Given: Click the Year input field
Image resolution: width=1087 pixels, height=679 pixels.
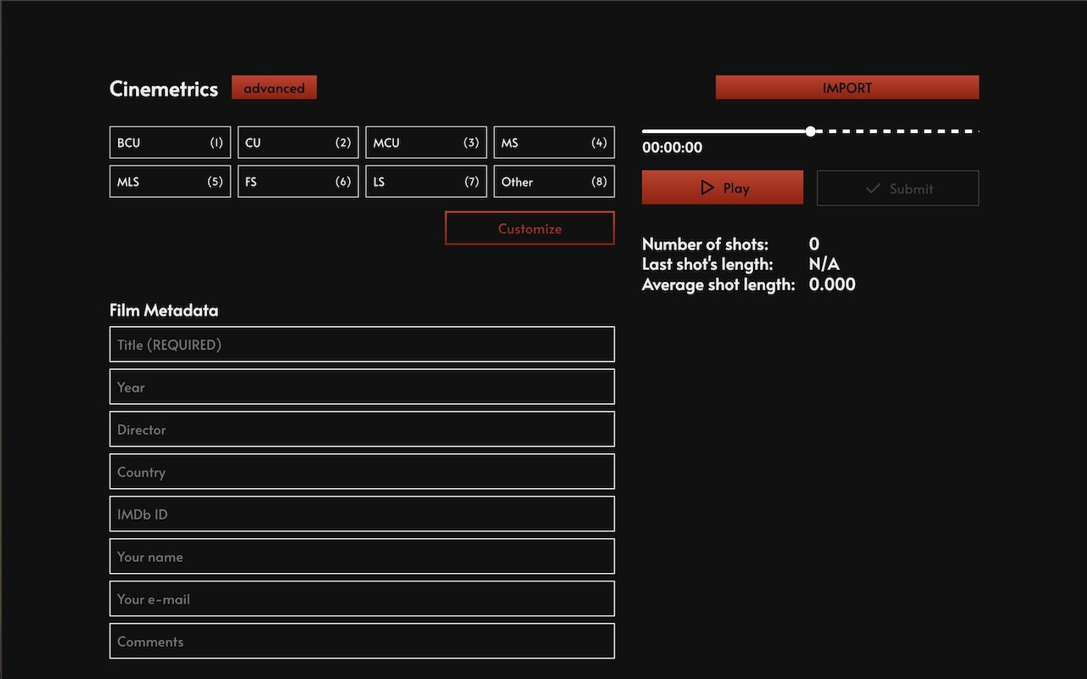Looking at the screenshot, I should [362, 386].
